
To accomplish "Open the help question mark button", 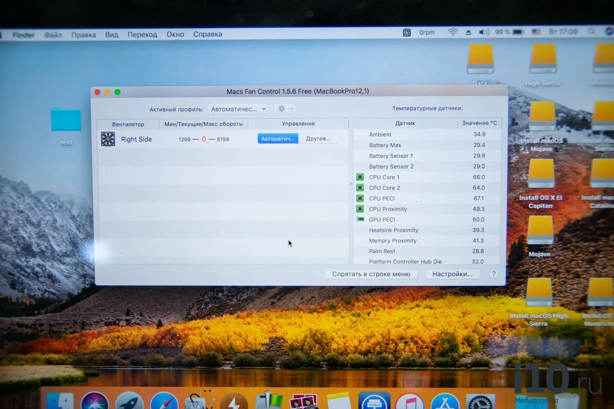I will 494,274.
